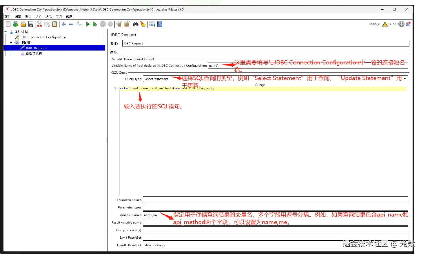Click the Clear results broom icon

click(119, 24)
